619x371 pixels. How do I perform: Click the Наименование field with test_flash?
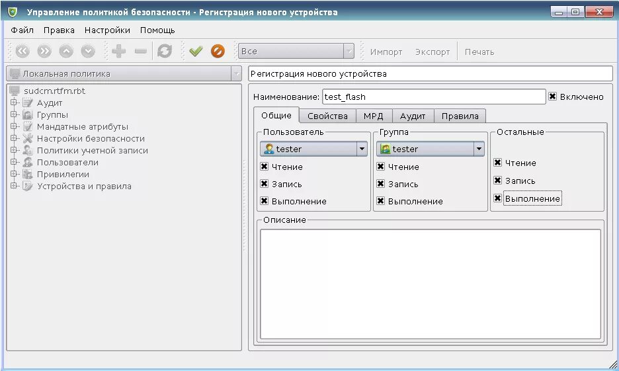pyautogui.click(x=434, y=97)
